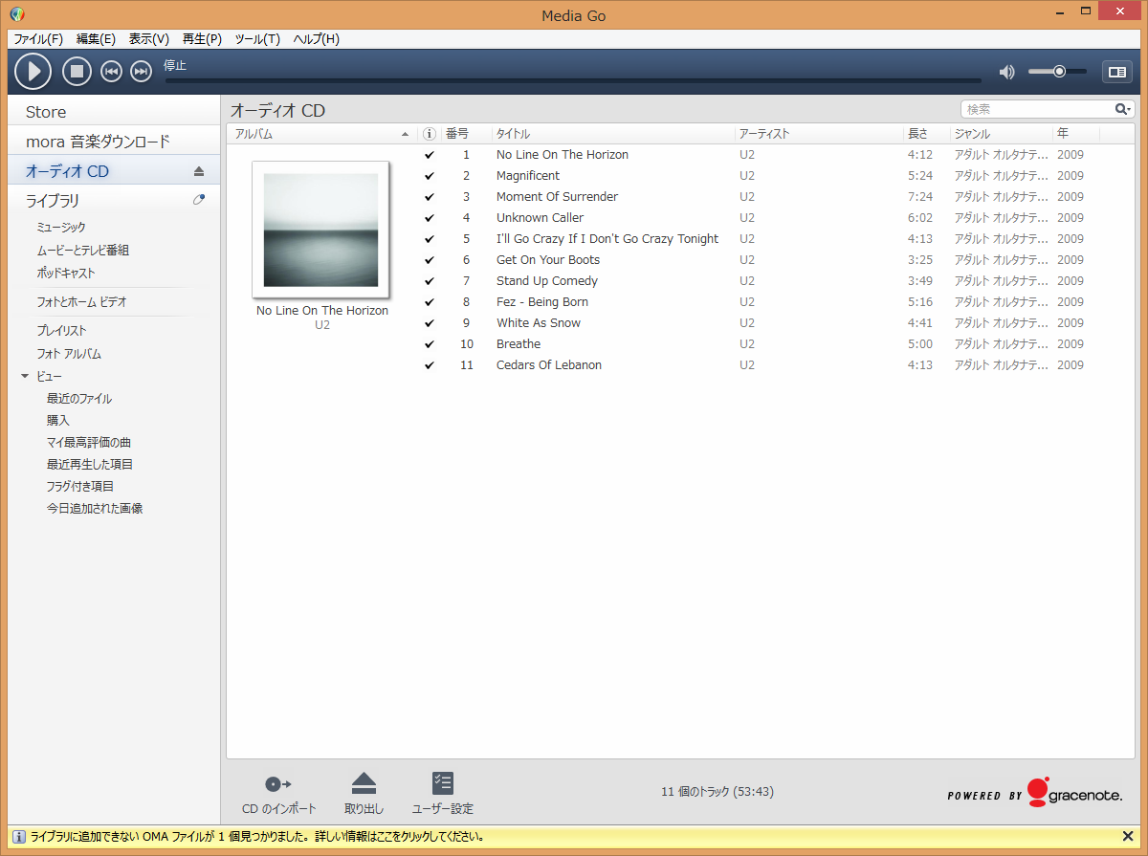Click the CD のインポート icon

(x=278, y=784)
